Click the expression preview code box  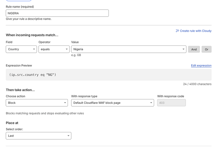(x=108, y=75)
